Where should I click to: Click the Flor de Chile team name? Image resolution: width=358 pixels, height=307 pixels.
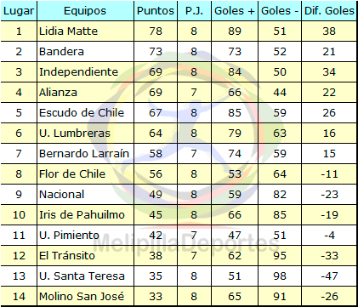tap(72, 173)
